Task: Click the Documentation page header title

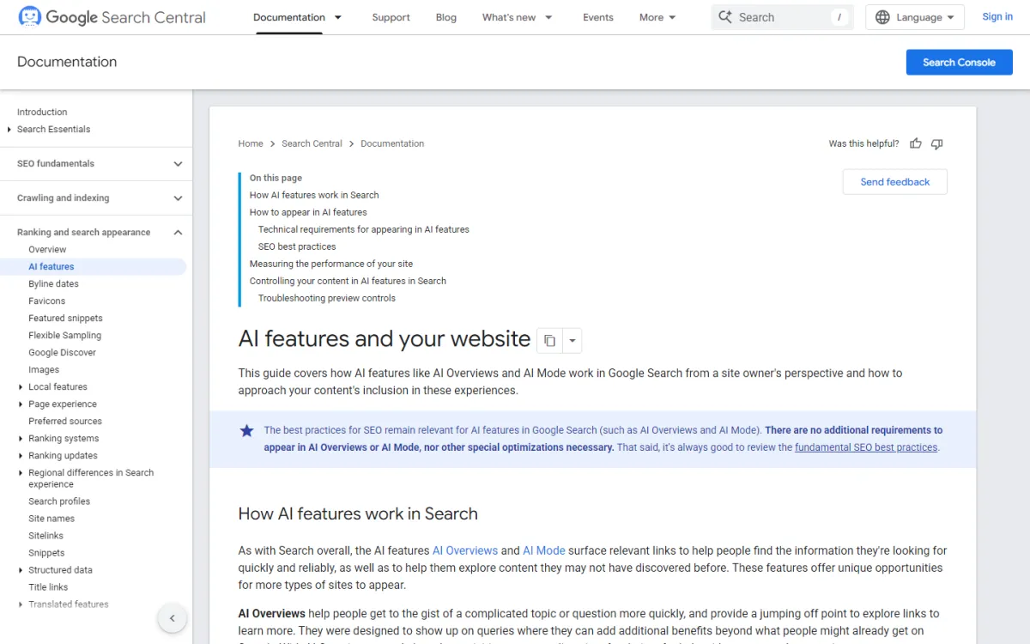Action: [67, 62]
